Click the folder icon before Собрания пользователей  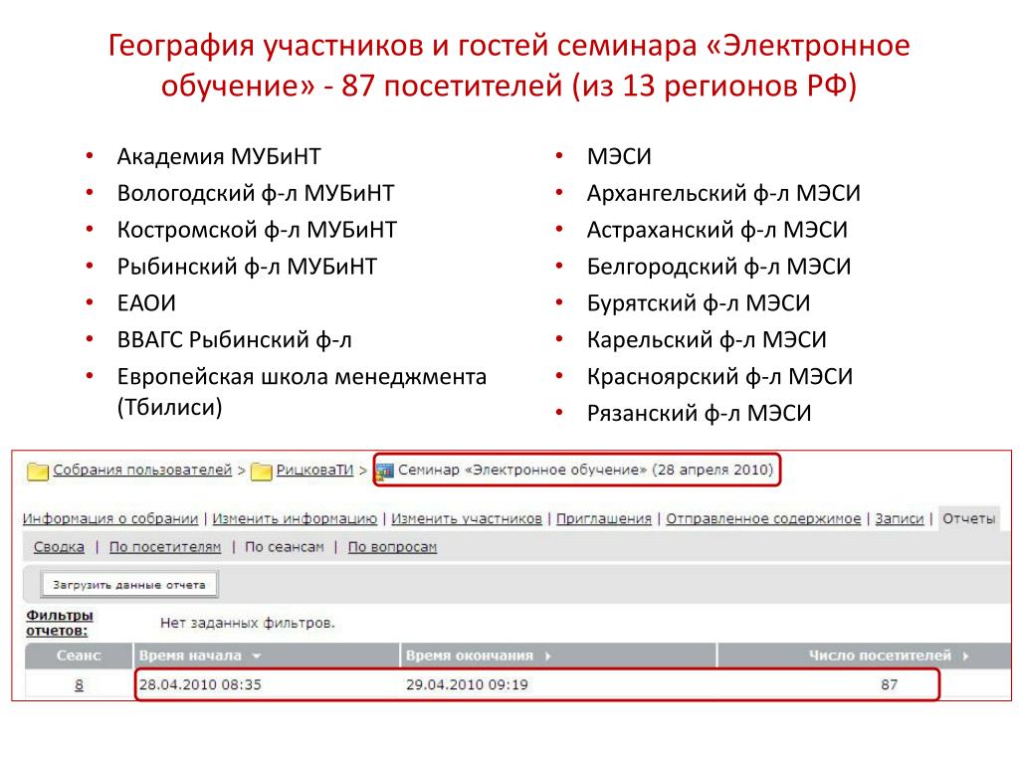pos(38,471)
